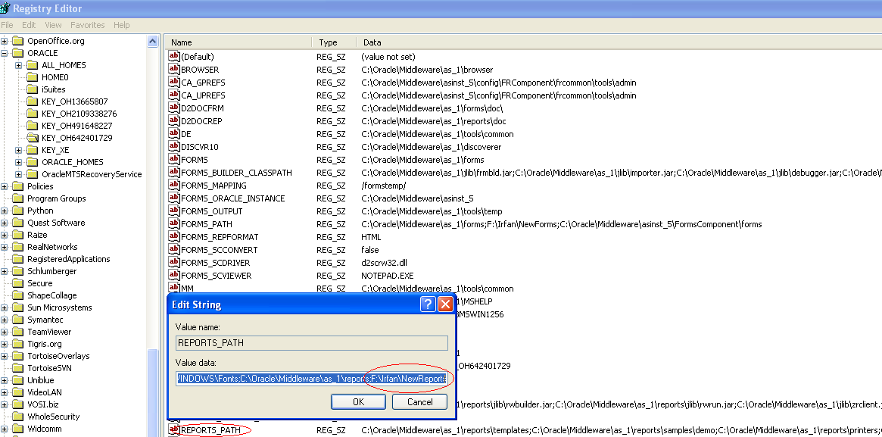Cancel the Edit String dialog
Image resolution: width=882 pixels, height=437 pixels.
click(419, 401)
